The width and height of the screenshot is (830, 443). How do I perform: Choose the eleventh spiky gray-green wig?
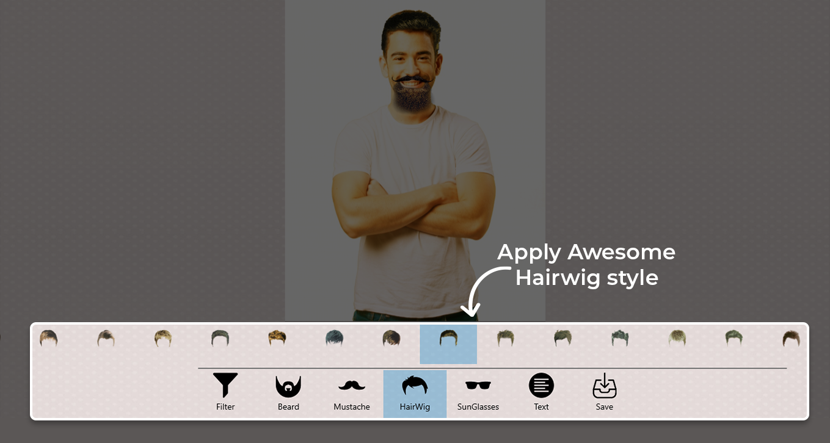click(x=620, y=338)
